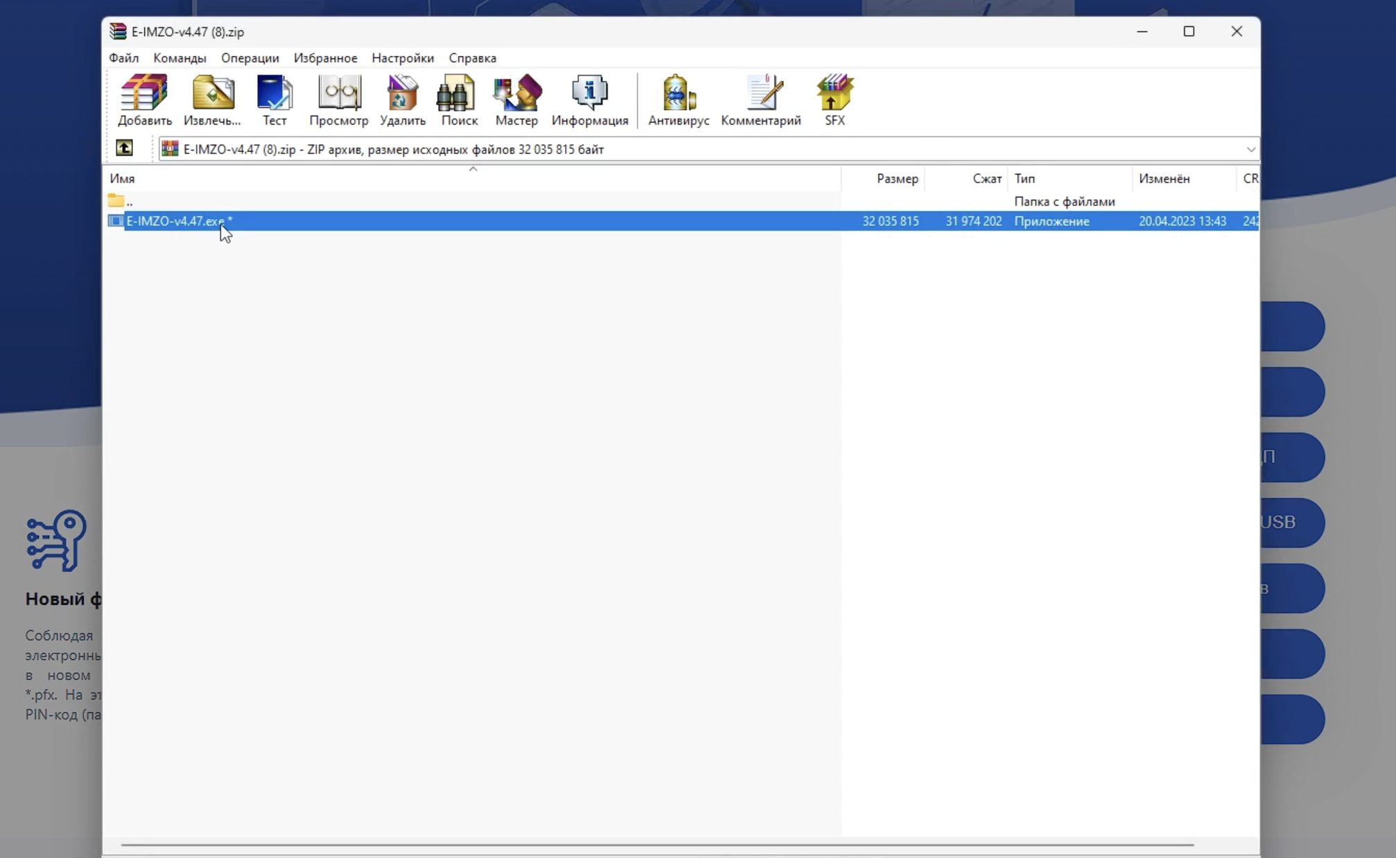This screenshot has height=858, width=1396.
Task: Sort the list by the Размер column
Action: click(x=896, y=179)
